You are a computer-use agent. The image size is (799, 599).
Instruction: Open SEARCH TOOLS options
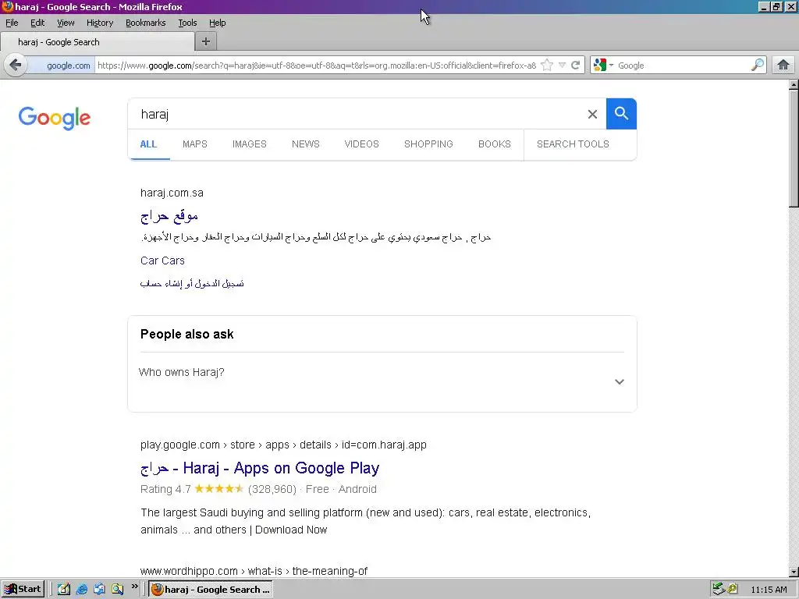573,144
